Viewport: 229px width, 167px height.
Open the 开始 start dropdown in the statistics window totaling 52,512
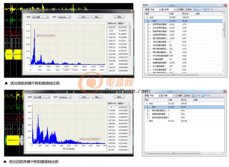(159, 96)
